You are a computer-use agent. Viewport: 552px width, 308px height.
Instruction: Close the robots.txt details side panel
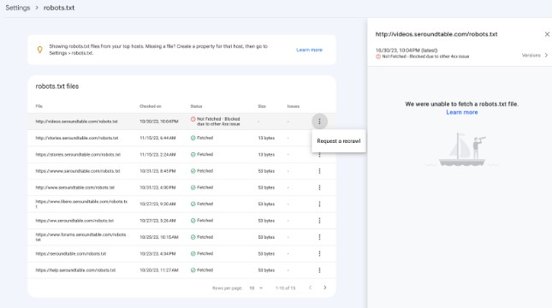point(547,34)
